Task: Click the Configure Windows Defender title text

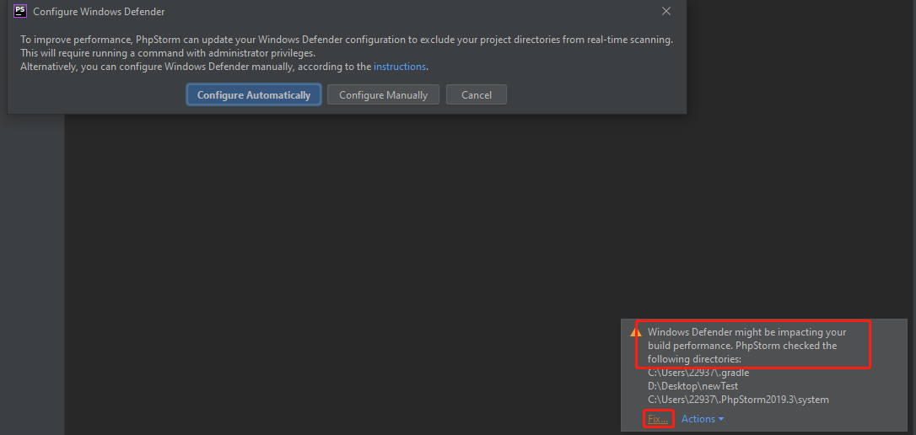Action: (99, 12)
